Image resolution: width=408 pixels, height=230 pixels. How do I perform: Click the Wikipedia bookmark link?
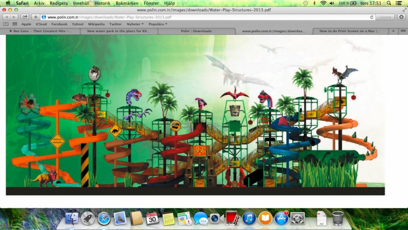(96, 24)
